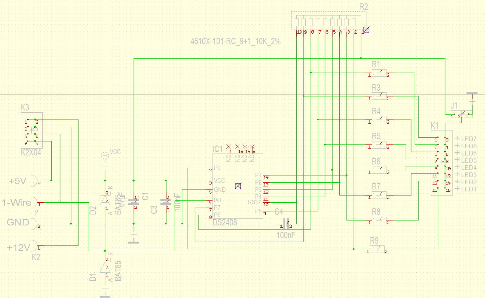The width and height of the screenshot is (485, 298).
Task: Click the LED1 net label
Action: pyautogui.click(x=469, y=189)
